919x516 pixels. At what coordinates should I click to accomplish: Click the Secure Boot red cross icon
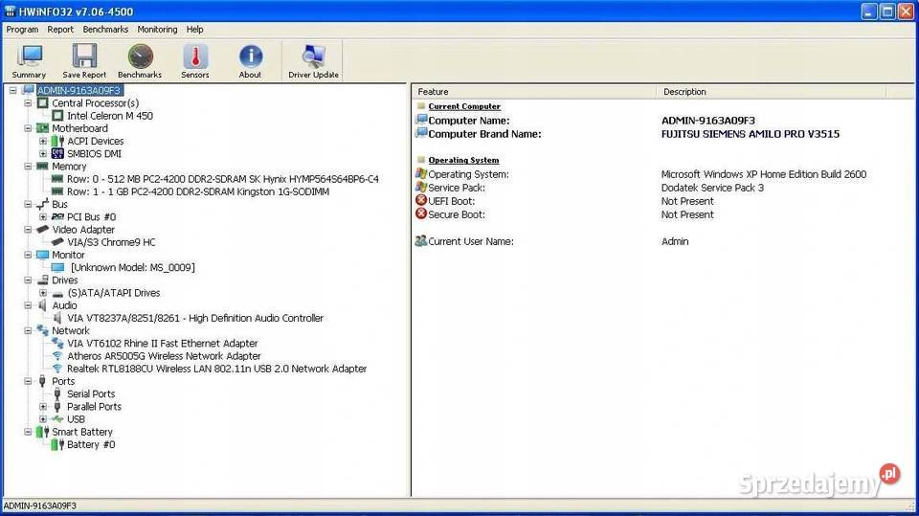(421, 214)
